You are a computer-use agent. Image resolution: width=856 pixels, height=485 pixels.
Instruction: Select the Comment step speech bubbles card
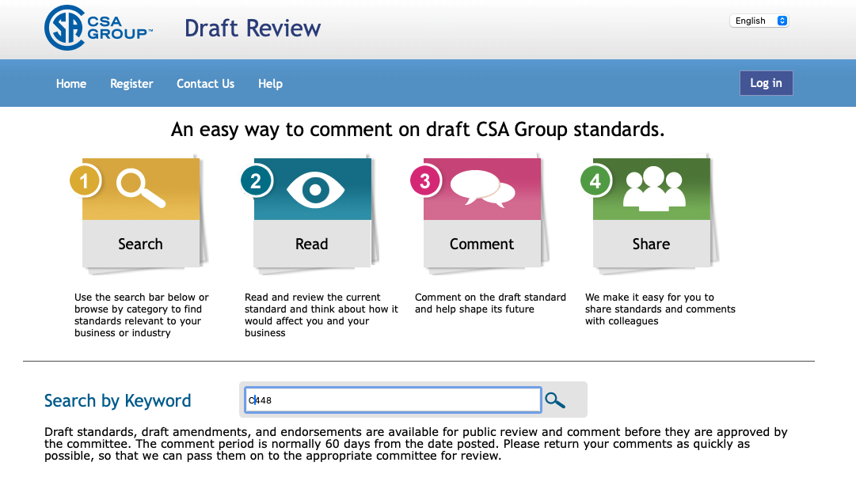[482, 213]
